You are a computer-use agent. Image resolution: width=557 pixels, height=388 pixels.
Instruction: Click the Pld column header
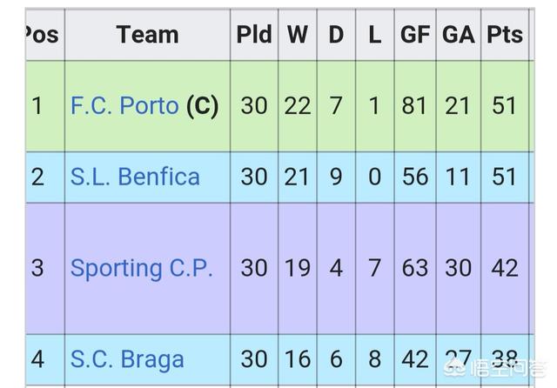coord(254,35)
